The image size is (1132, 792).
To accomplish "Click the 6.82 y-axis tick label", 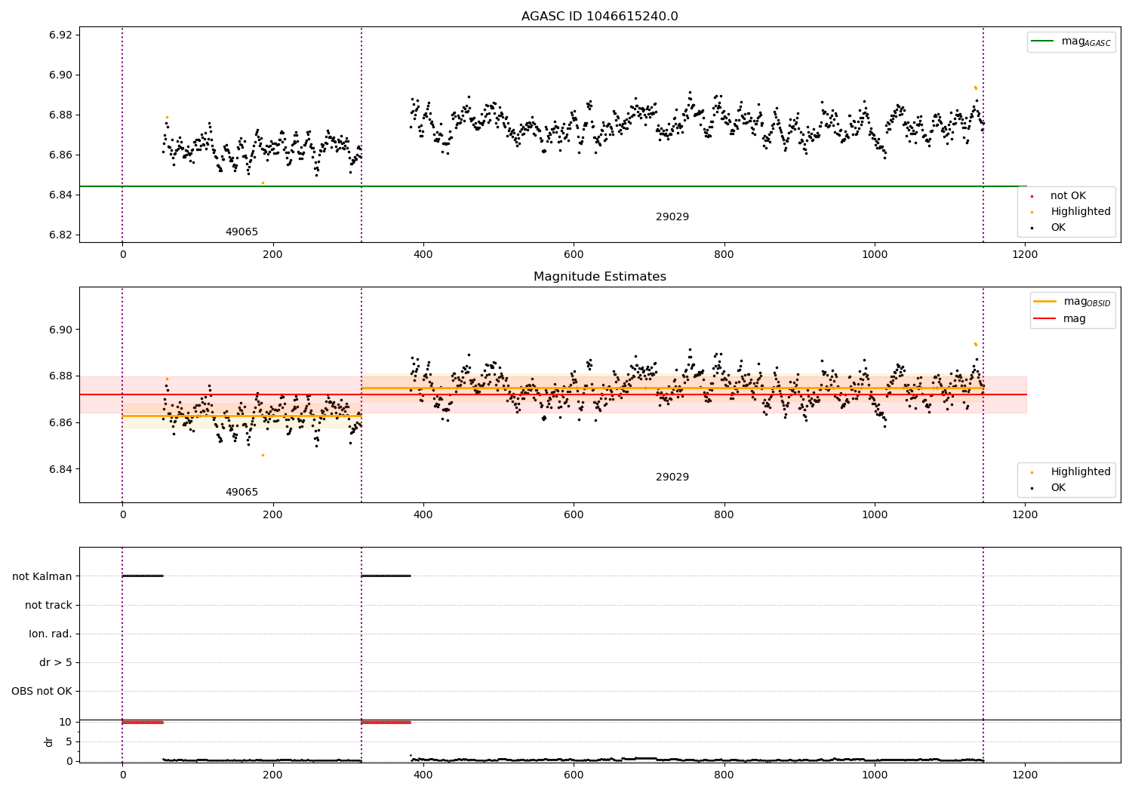I will click(x=60, y=235).
